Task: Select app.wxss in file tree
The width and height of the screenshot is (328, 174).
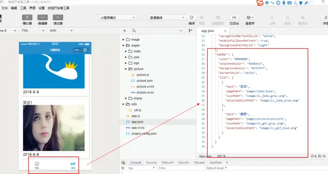Action: pyautogui.click(x=138, y=128)
